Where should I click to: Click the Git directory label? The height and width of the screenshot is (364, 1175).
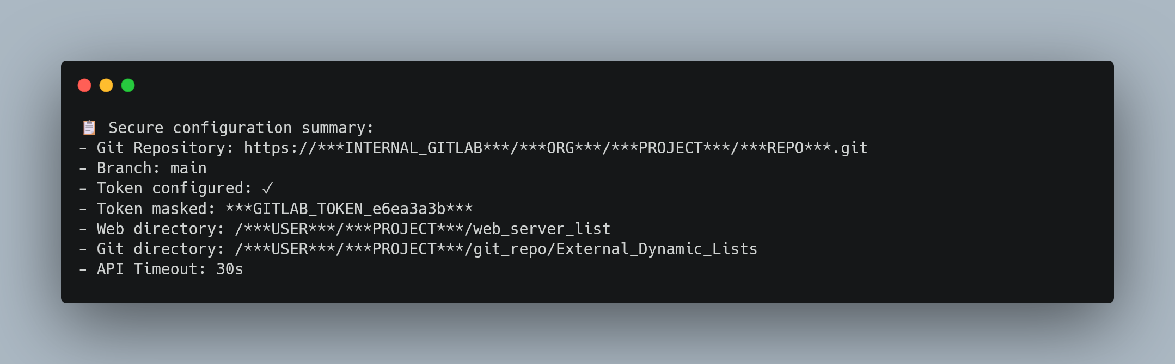[x=161, y=249]
